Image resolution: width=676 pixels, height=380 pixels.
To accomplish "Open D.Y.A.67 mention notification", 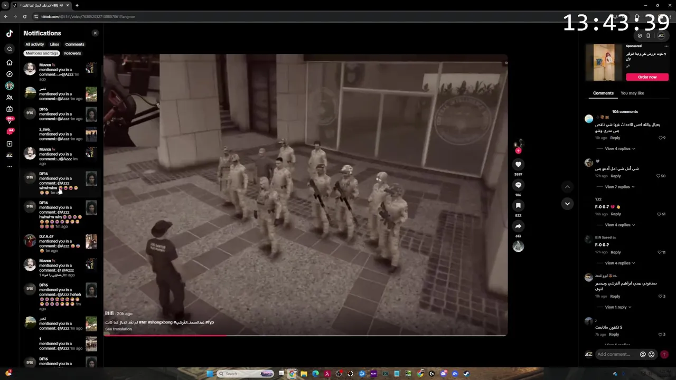I will click(x=60, y=243).
